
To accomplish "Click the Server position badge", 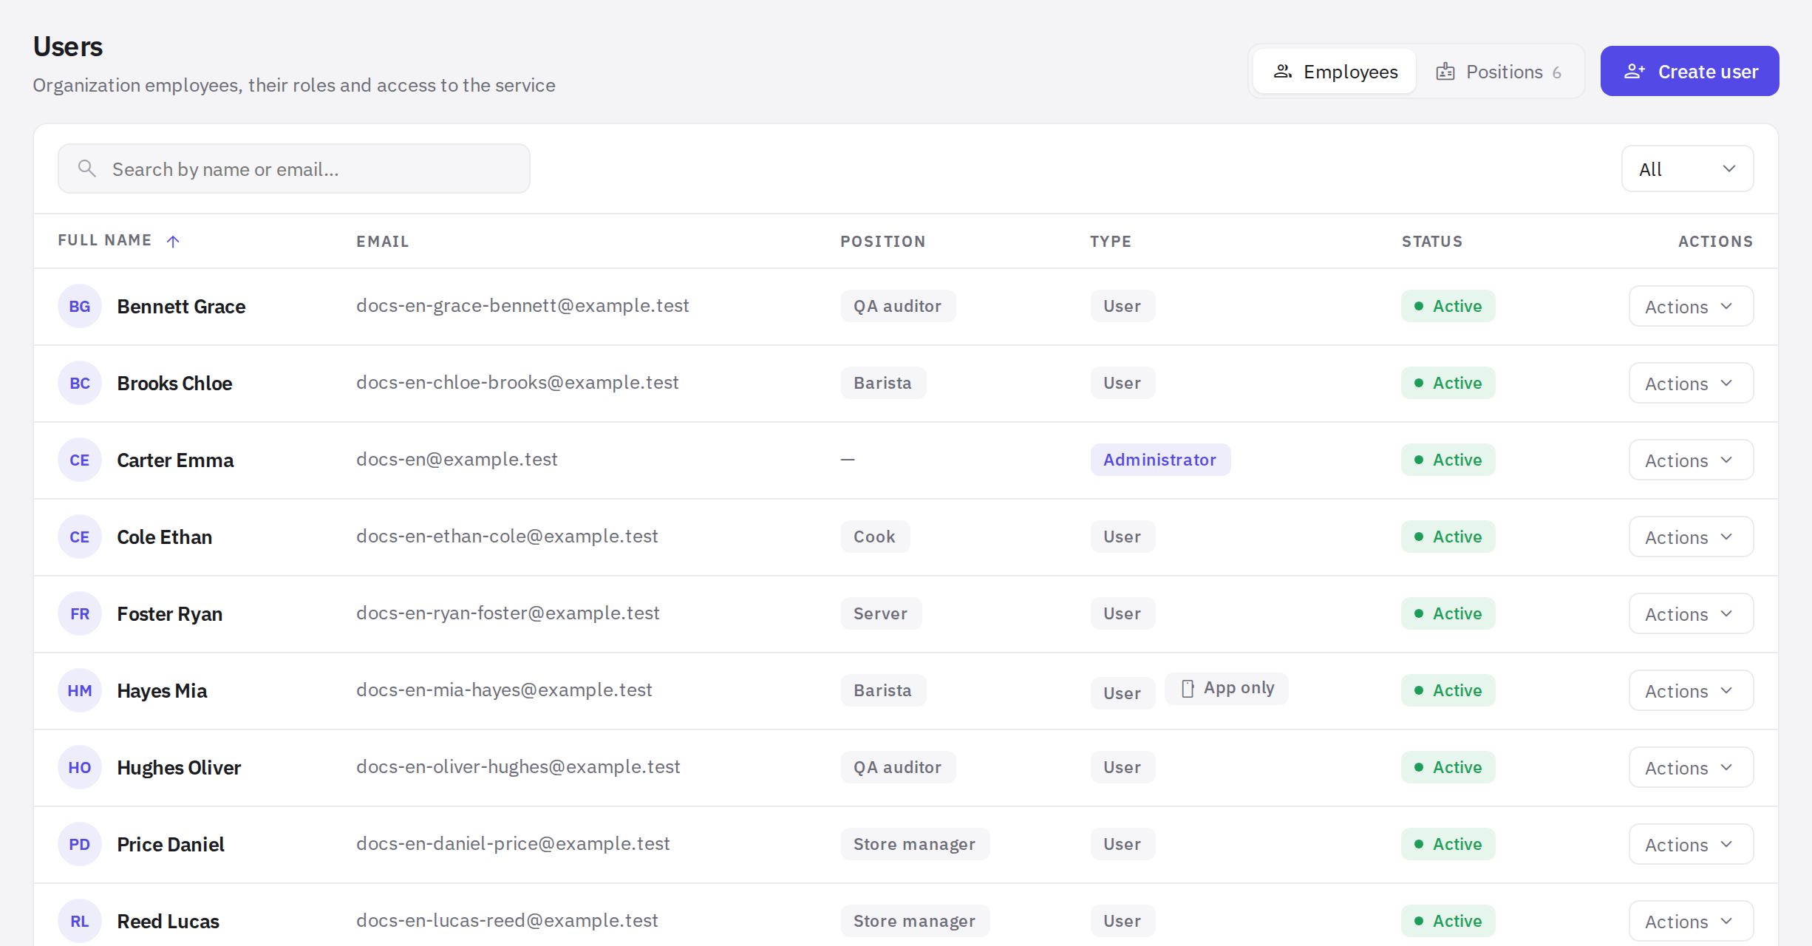I will point(881,613).
